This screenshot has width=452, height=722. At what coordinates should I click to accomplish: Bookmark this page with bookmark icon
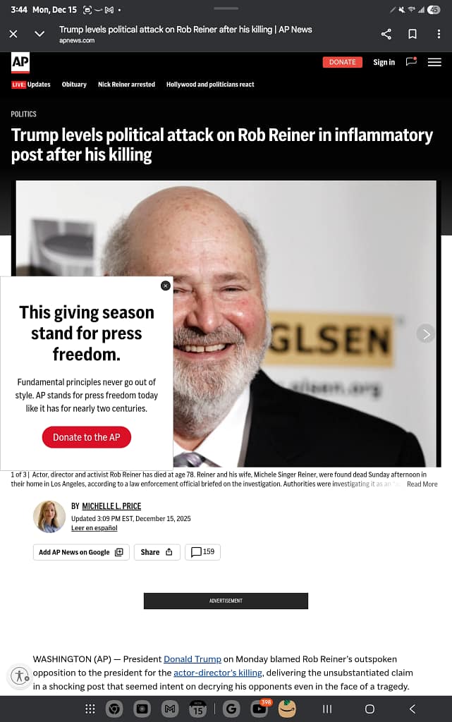[413, 34]
